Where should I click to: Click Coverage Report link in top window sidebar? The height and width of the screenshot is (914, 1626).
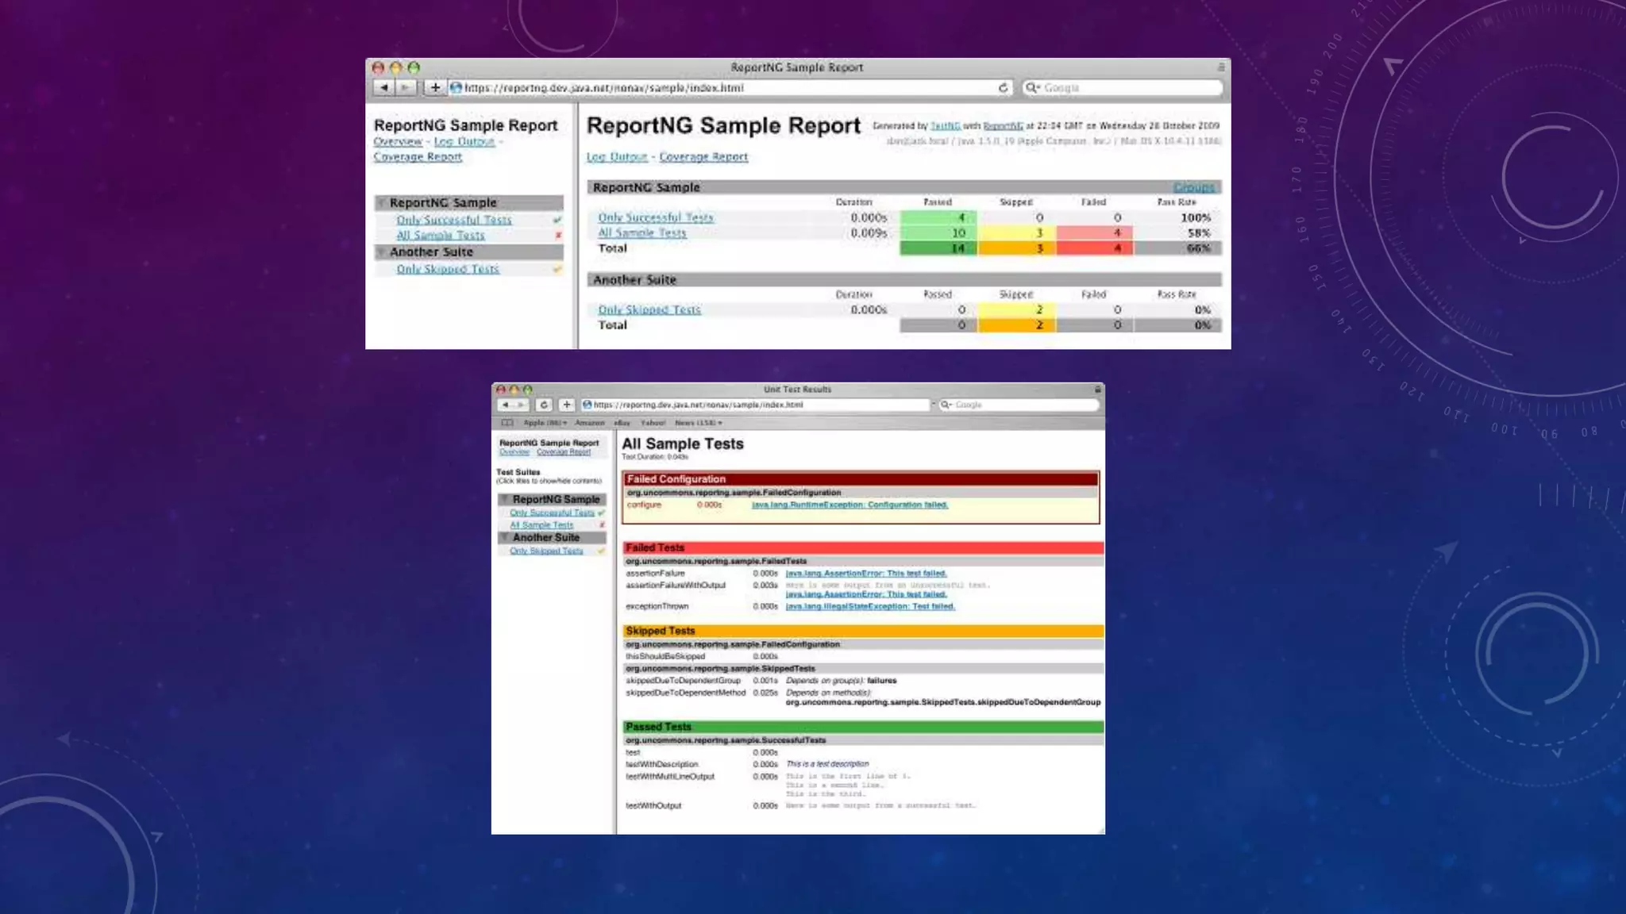click(x=418, y=156)
